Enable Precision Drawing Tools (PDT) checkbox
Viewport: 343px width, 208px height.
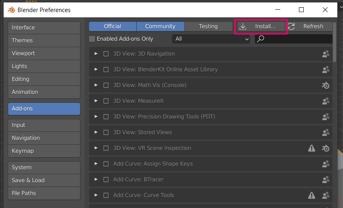(x=106, y=116)
